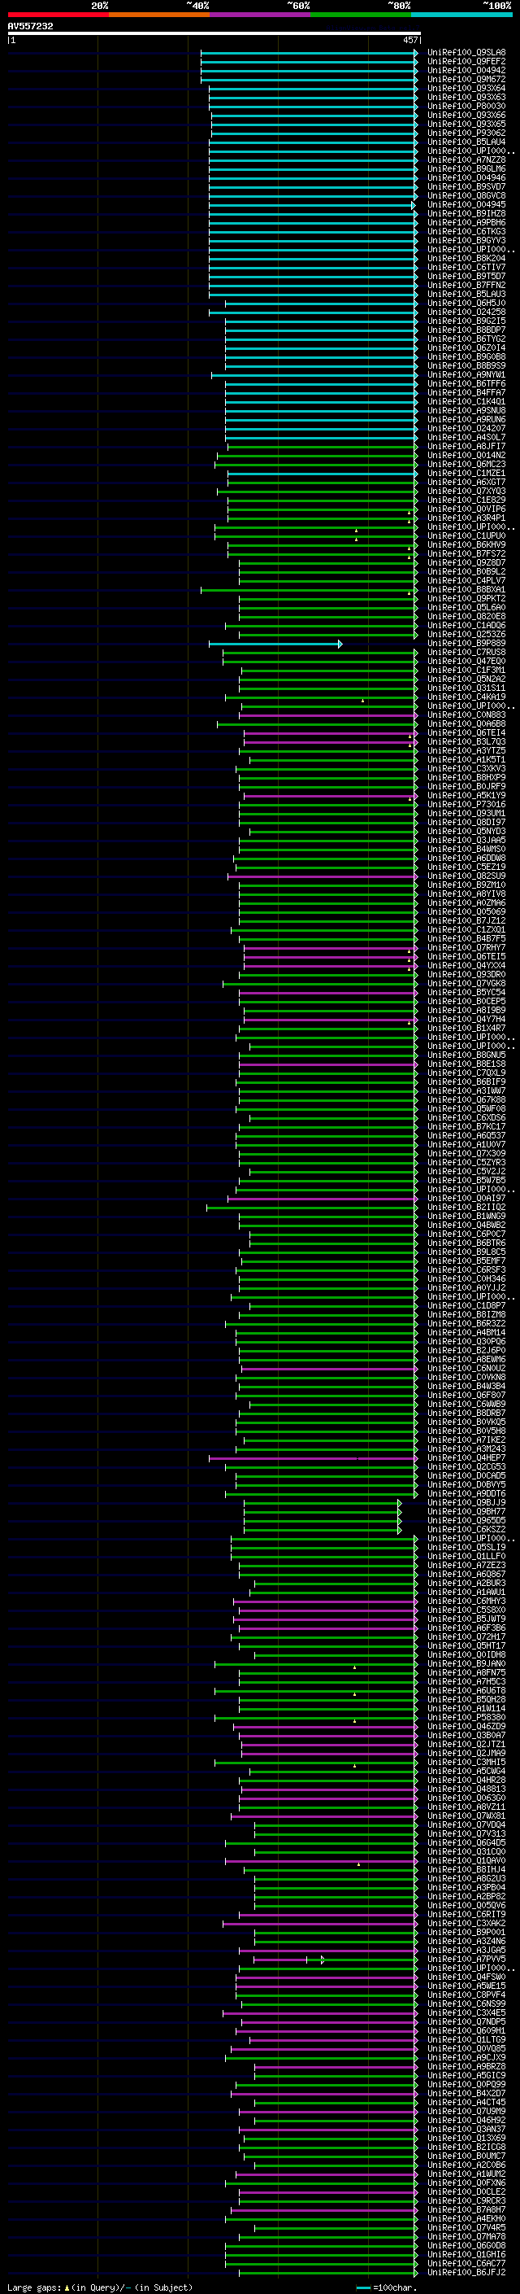Click the red 20% identity legend segment

click(58, 15)
